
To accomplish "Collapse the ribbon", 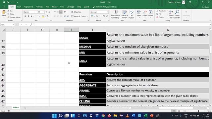I will point(210,20).
